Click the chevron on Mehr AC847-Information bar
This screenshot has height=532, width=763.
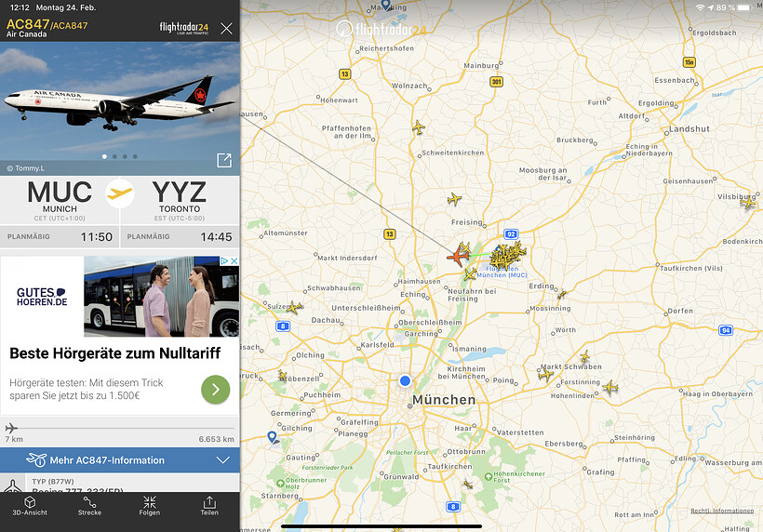[223, 460]
